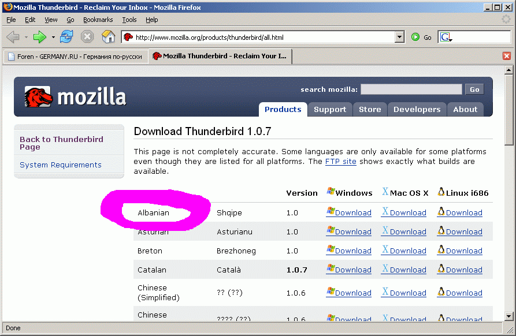Click the Back to Thunderbird Page link
516x336 pixels.
pos(61,143)
